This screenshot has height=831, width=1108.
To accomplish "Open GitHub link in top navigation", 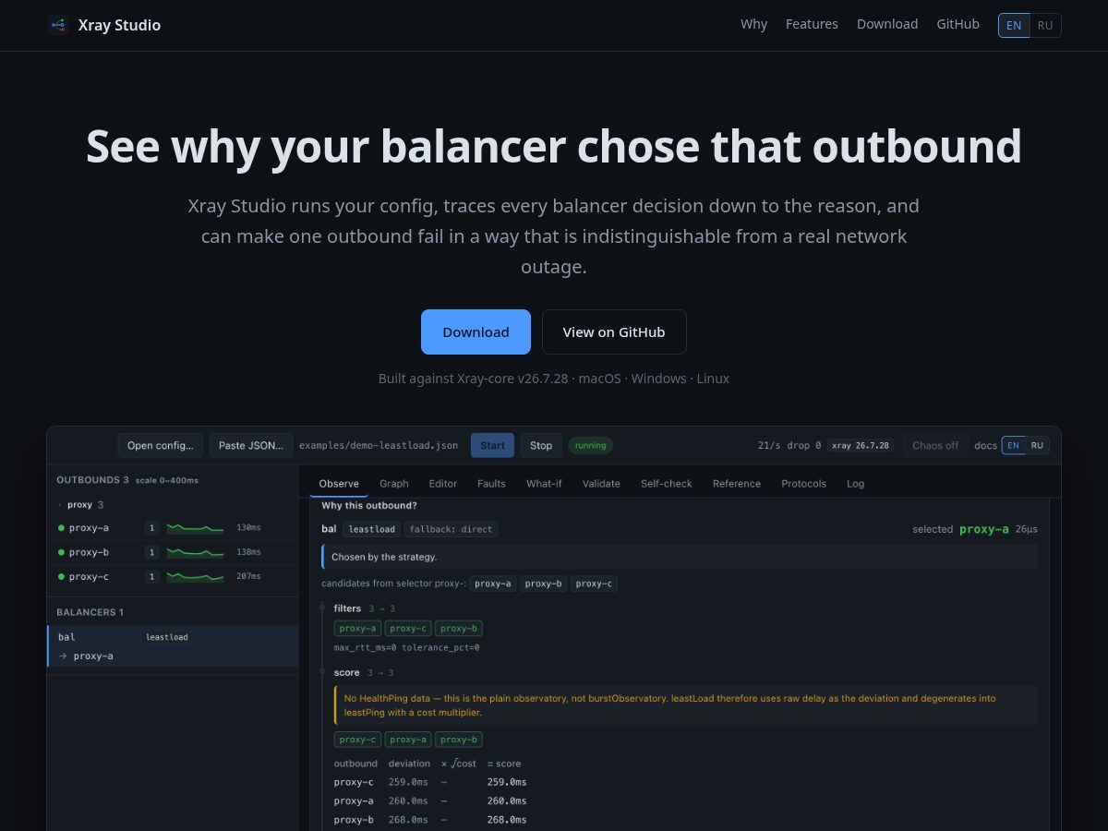I will point(958,25).
